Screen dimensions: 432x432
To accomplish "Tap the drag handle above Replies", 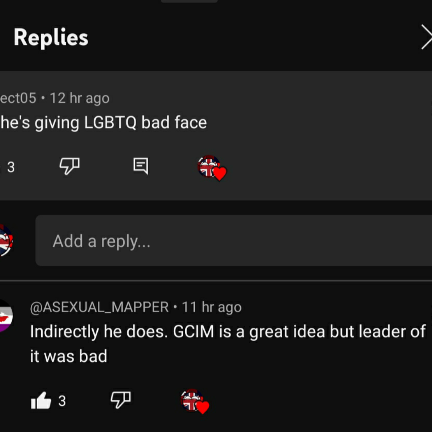I will [x=189, y=1].
